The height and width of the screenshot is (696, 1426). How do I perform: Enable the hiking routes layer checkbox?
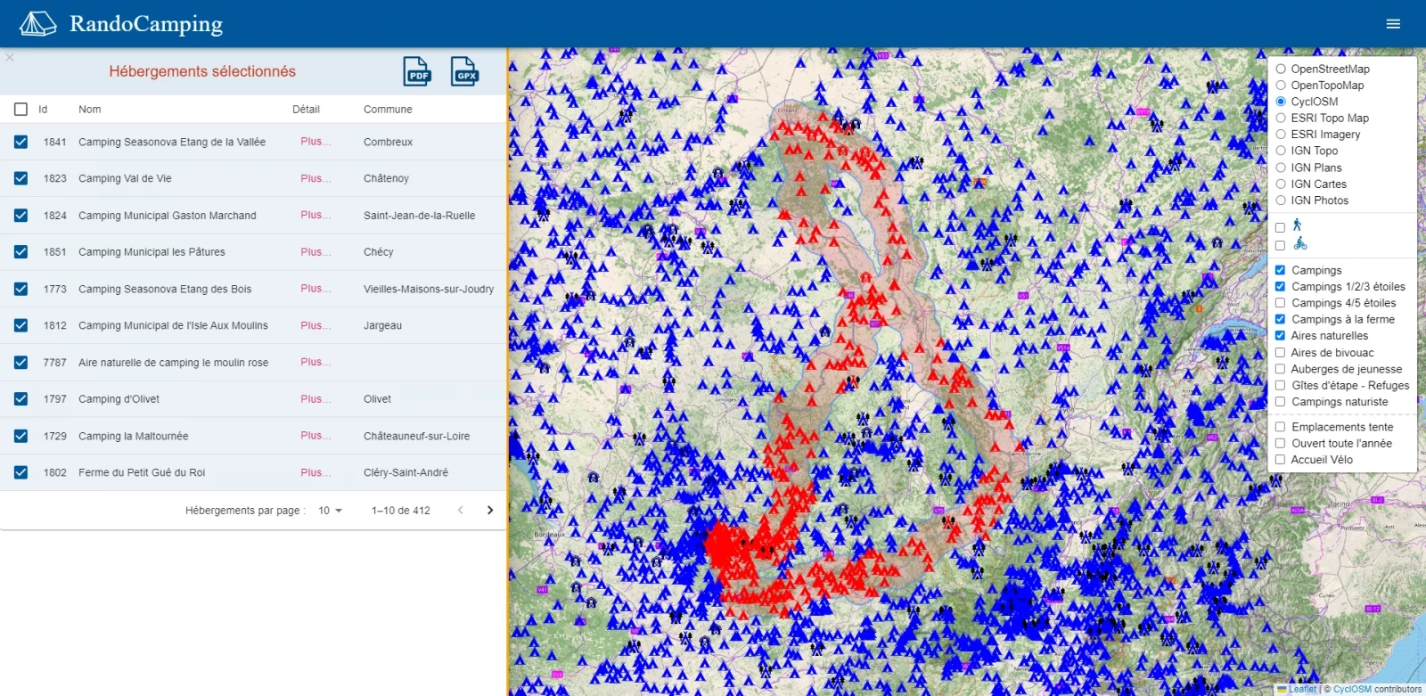1280,227
